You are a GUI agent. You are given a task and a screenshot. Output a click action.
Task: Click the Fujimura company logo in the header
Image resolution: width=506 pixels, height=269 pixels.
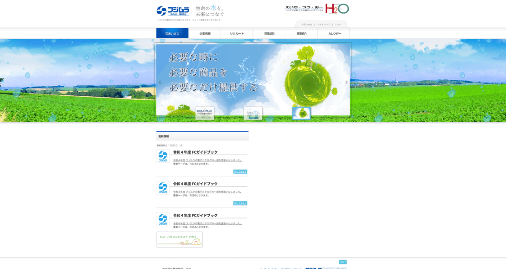[173, 11]
